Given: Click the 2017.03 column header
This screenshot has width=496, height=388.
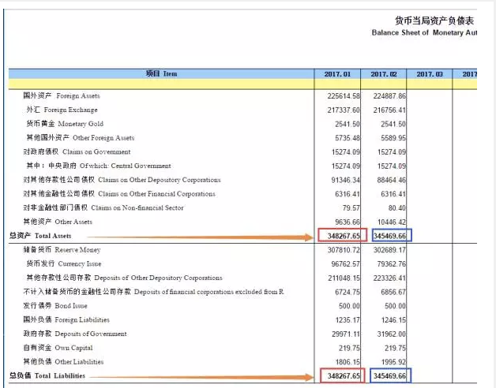Looking at the screenshot, I should [430, 73].
